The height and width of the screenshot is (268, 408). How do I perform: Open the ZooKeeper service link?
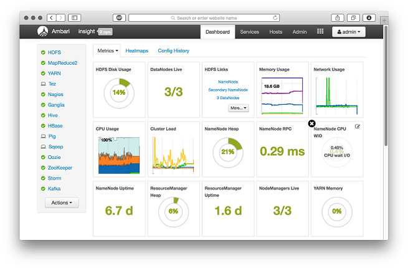coord(60,168)
